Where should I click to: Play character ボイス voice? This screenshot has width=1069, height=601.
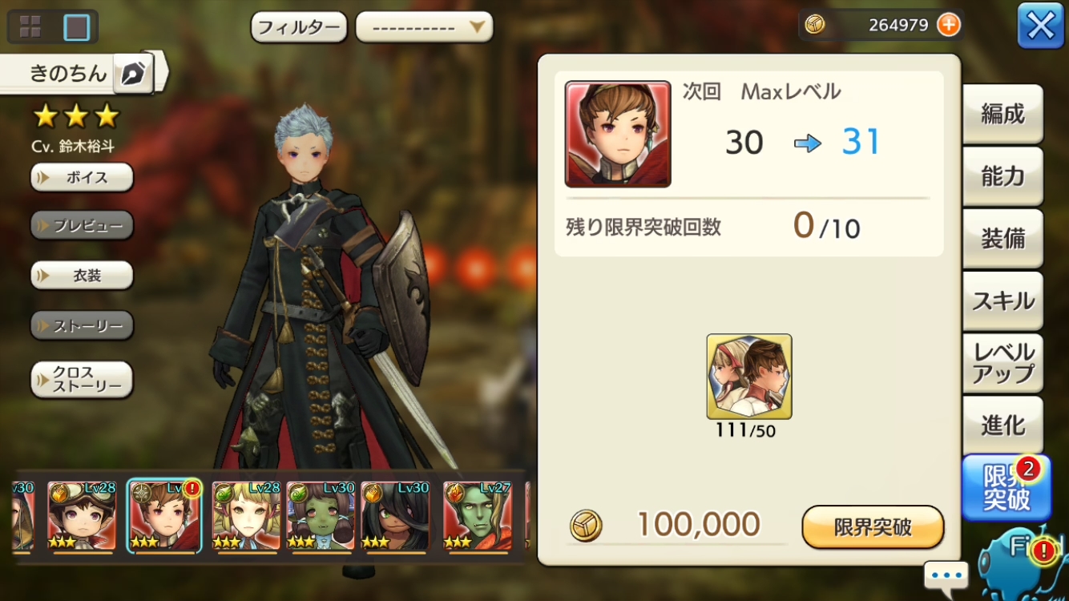(82, 177)
